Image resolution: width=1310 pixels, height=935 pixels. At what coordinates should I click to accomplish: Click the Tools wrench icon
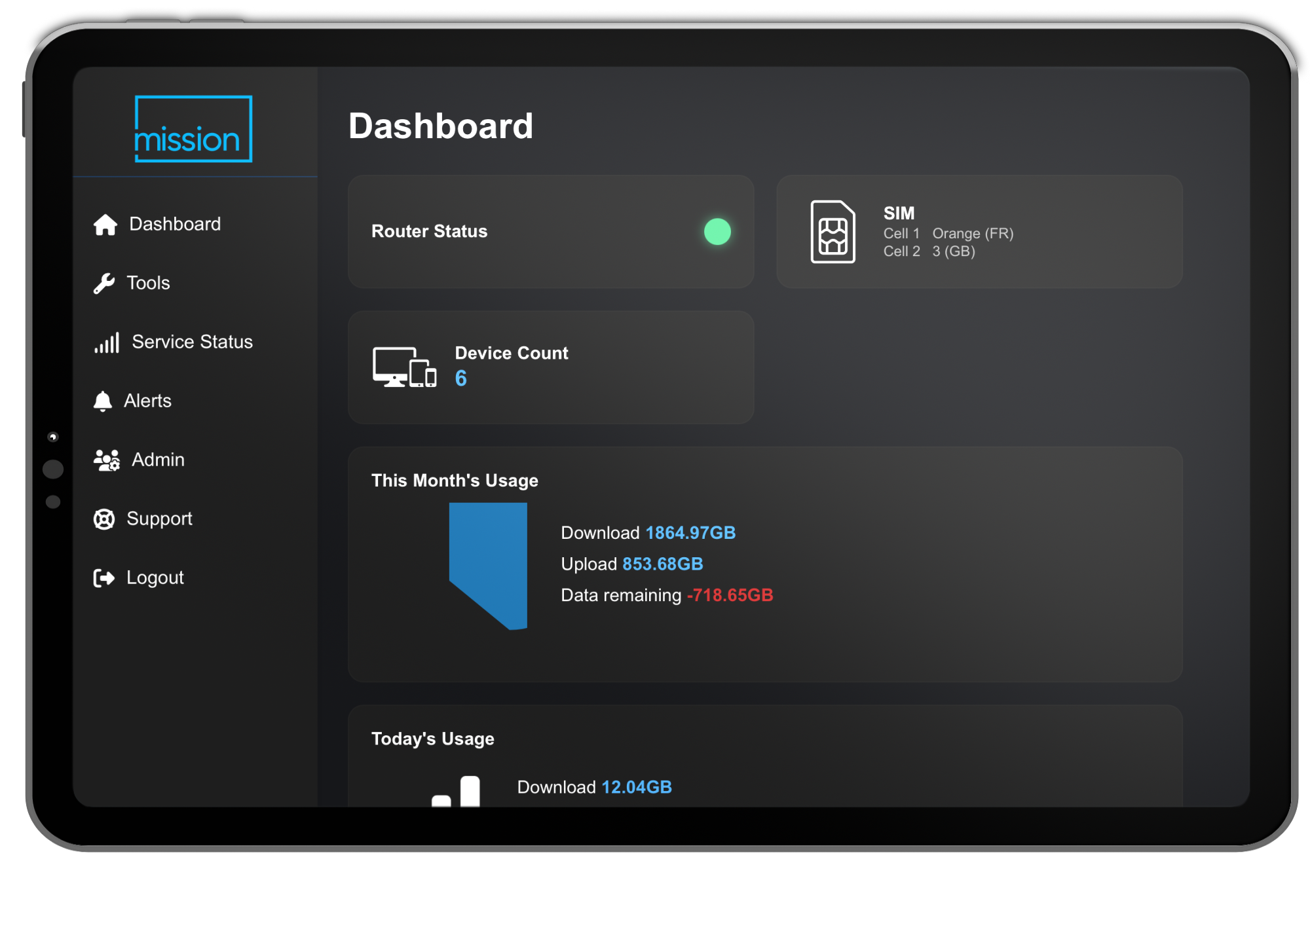click(104, 284)
